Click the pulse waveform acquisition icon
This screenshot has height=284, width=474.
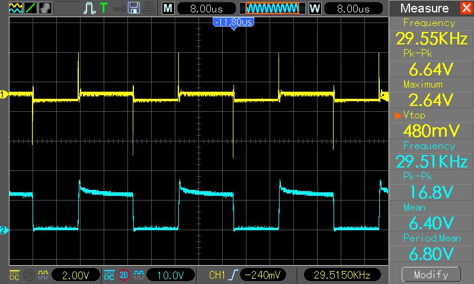89,8
